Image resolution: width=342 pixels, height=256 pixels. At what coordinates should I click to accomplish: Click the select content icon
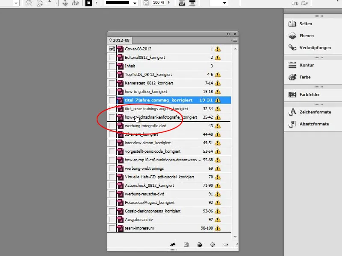[x=76, y=3]
